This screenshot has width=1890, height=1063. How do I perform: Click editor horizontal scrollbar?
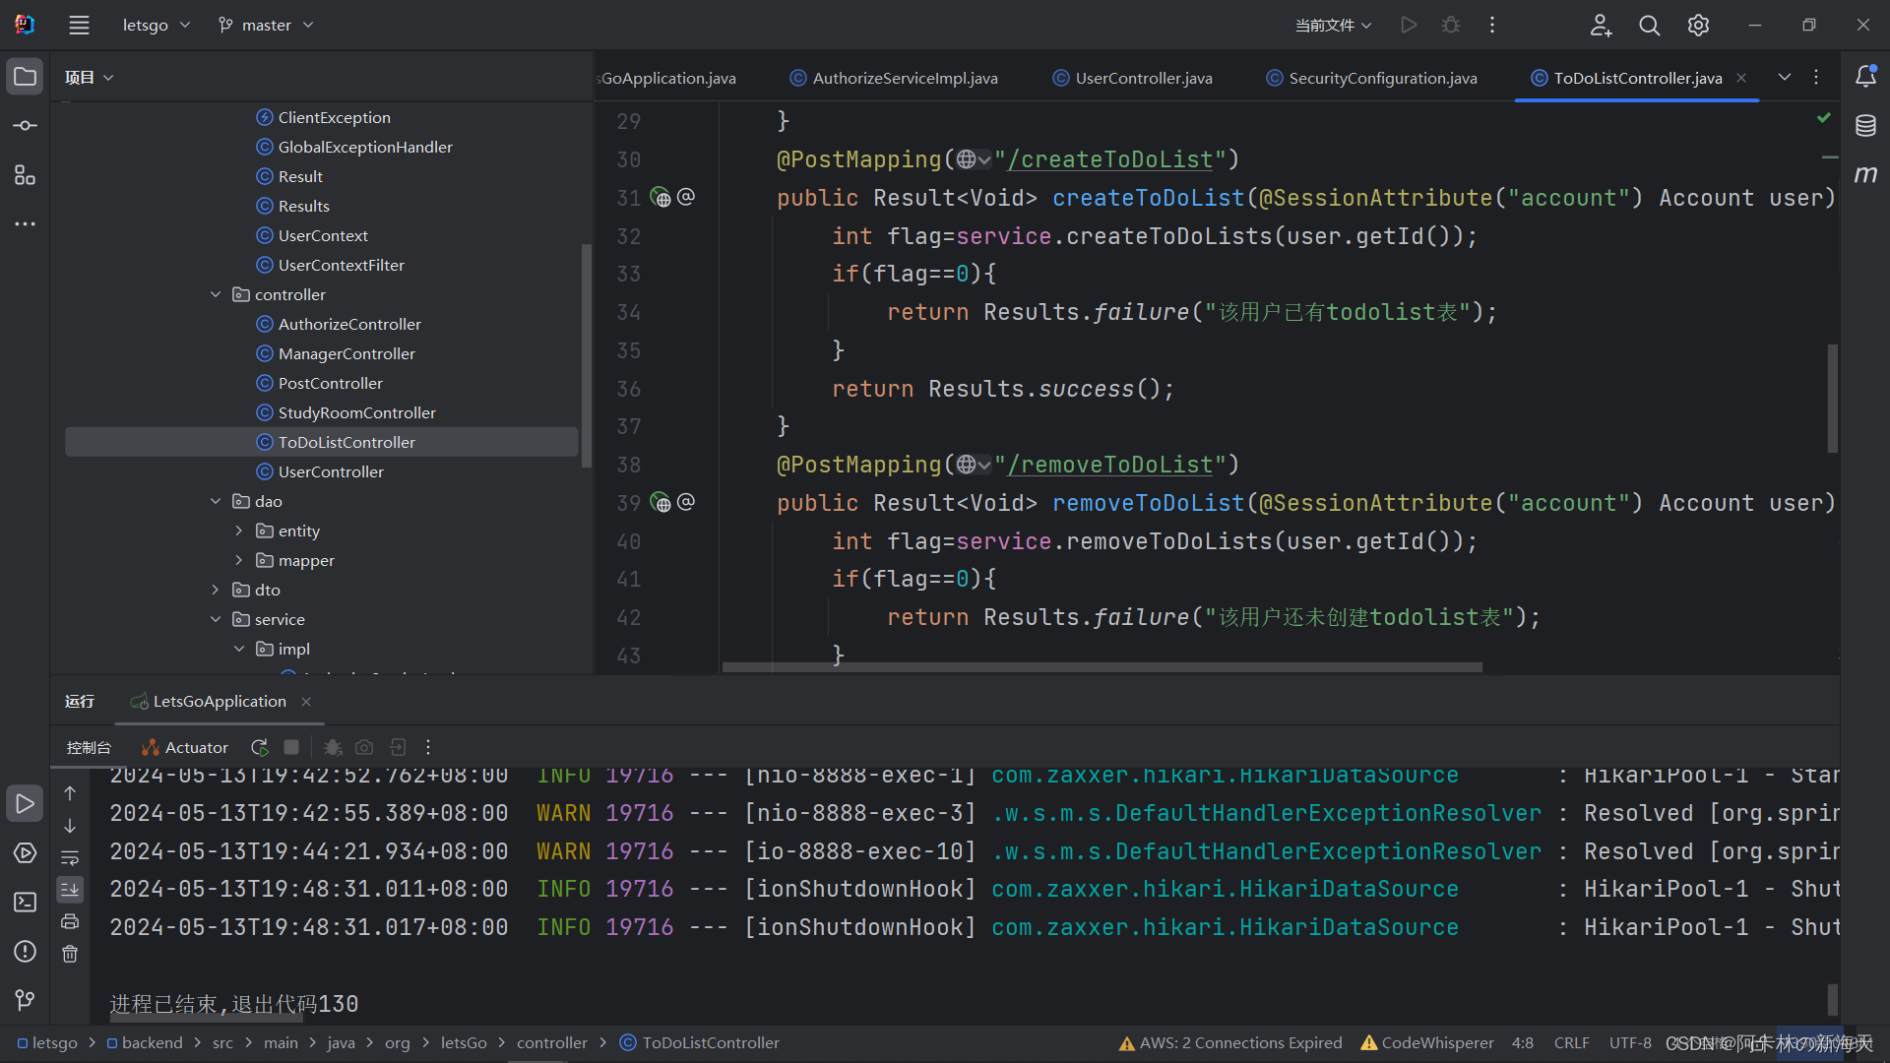point(1102,667)
